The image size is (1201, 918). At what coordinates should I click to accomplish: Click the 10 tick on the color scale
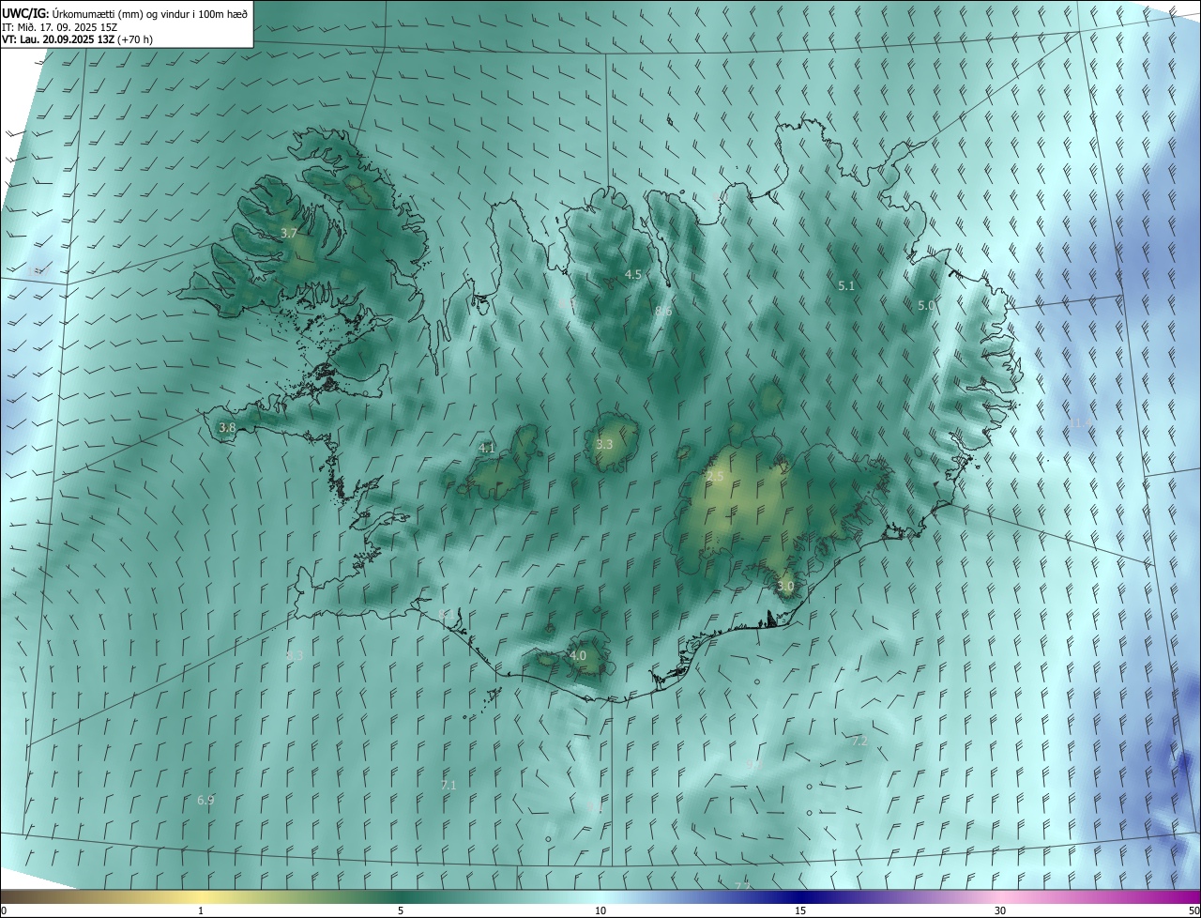click(600, 911)
